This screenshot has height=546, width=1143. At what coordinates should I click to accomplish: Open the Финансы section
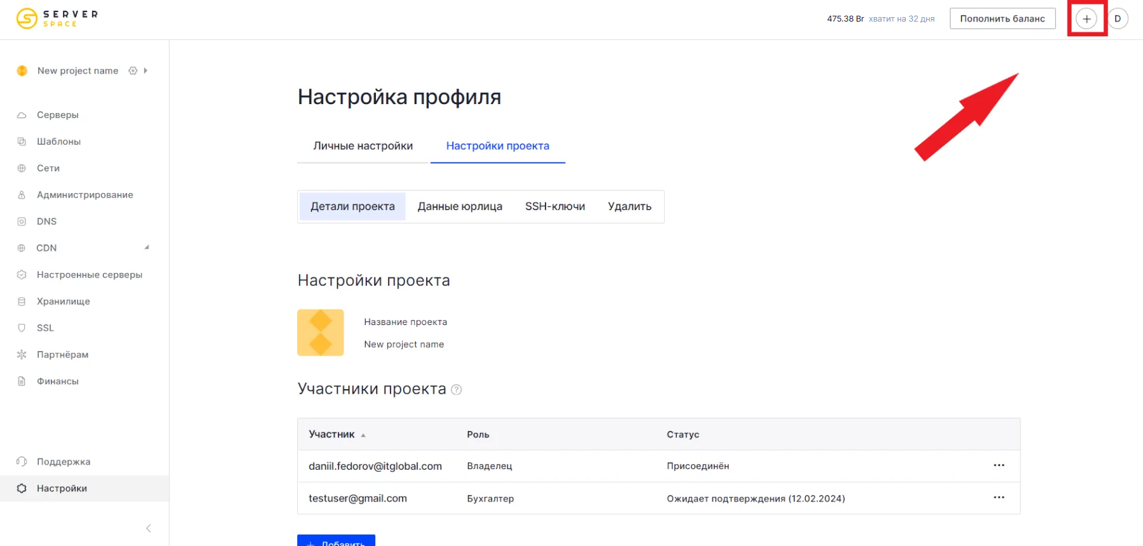point(58,382)
